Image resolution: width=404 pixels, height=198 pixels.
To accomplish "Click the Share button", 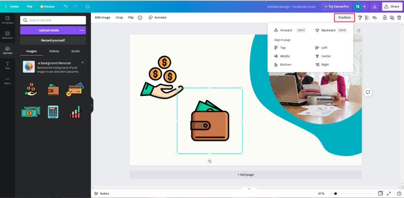I will 391,7.
